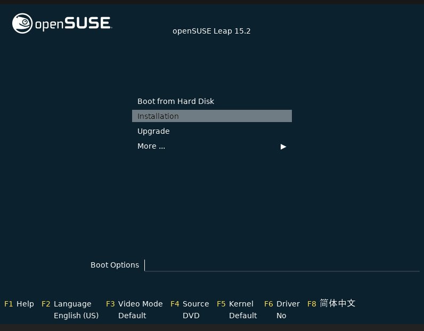The width and height of the screenshot is (424, 331).
Task: Open the More ... submenu entry
Action: click(211, 146)
